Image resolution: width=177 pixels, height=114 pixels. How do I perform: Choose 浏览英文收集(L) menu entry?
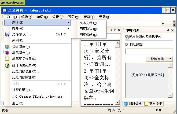pos(38,58)
